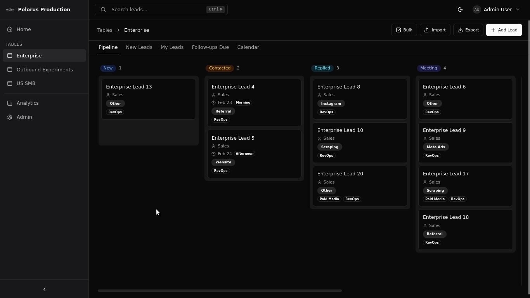This screenshot has width=530, height=298.
Task: Click the Import button
Action: pyautogui.click(x=435, y=30)
